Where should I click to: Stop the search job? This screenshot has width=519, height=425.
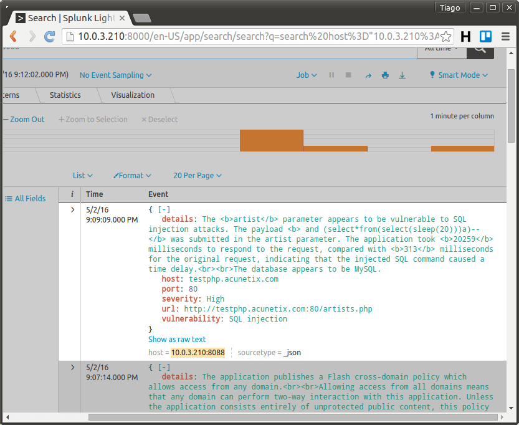[x=348, y=75]
